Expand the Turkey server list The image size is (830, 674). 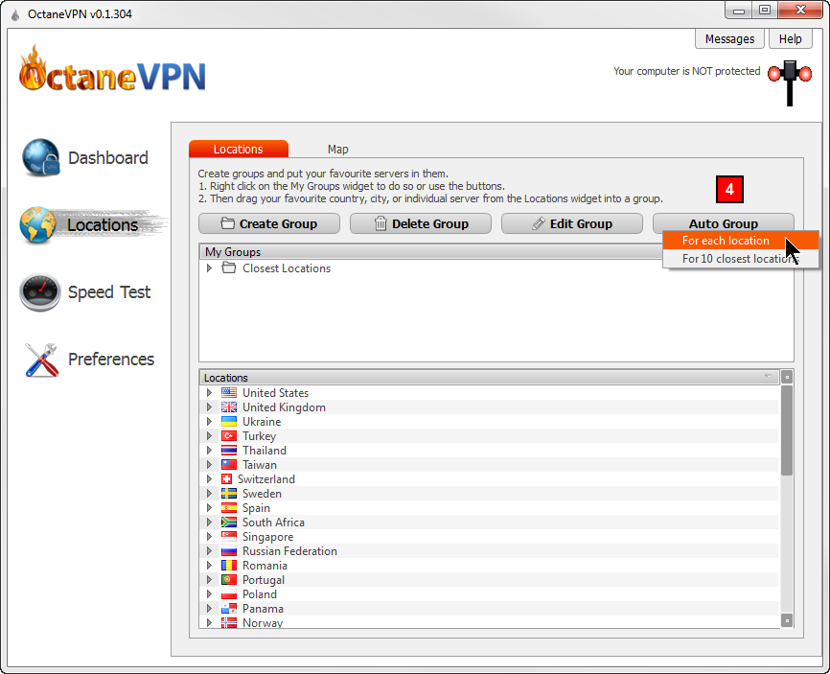(209, 435)
